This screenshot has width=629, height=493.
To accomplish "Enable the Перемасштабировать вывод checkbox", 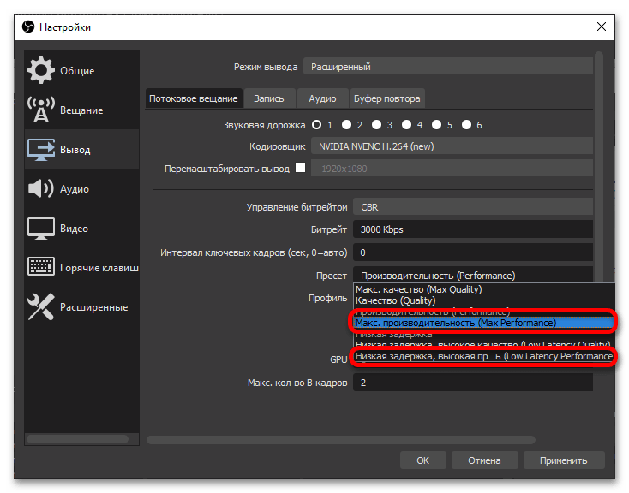I will coord(300,167).
